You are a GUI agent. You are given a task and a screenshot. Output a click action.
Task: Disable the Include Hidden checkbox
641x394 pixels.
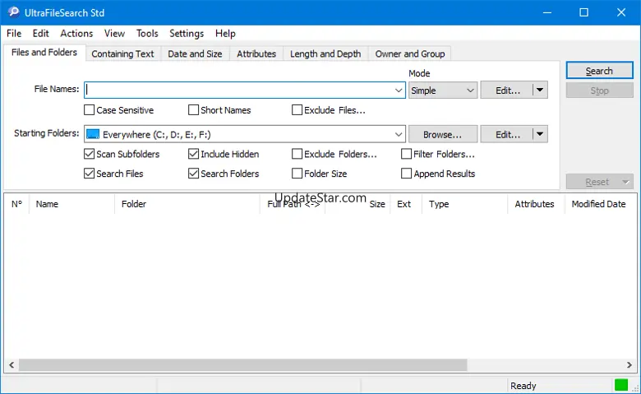tap(193, 154)
